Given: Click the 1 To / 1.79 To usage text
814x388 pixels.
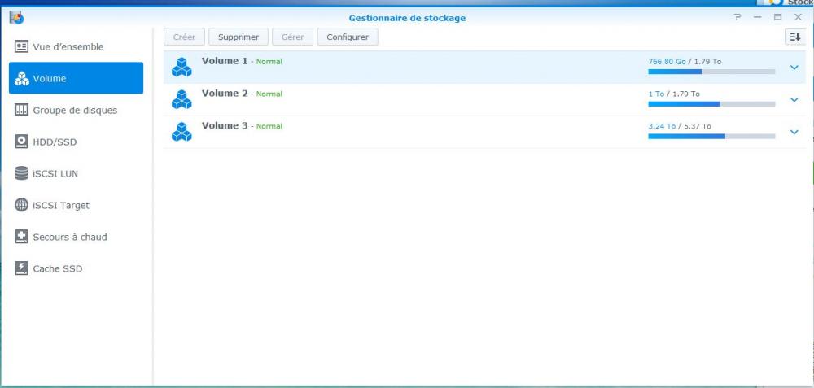Looking at the screenshot, I should pyautogui.click(x=674, y=94).
